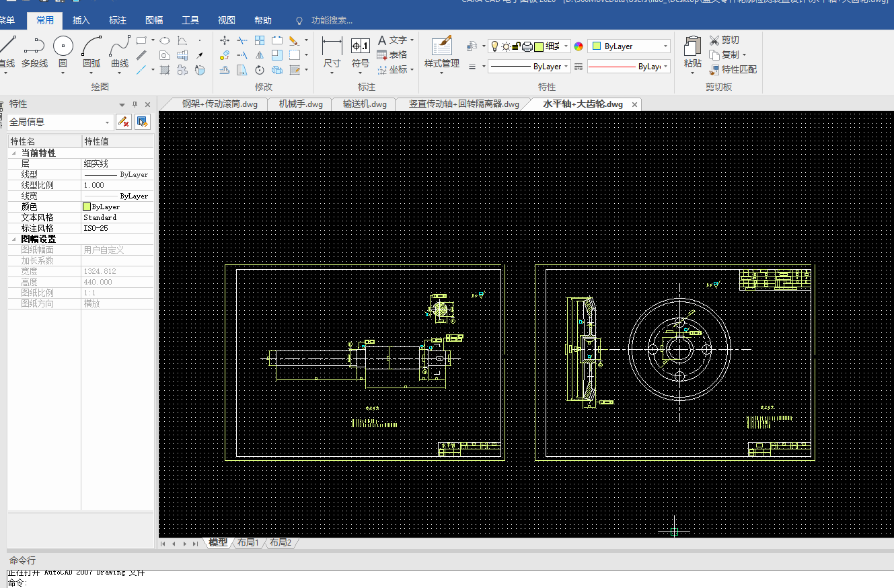Open the color wheel picker in 特性 group
Image resolution: width=894 pixels, height=588 pixels.
coord(578,46)
